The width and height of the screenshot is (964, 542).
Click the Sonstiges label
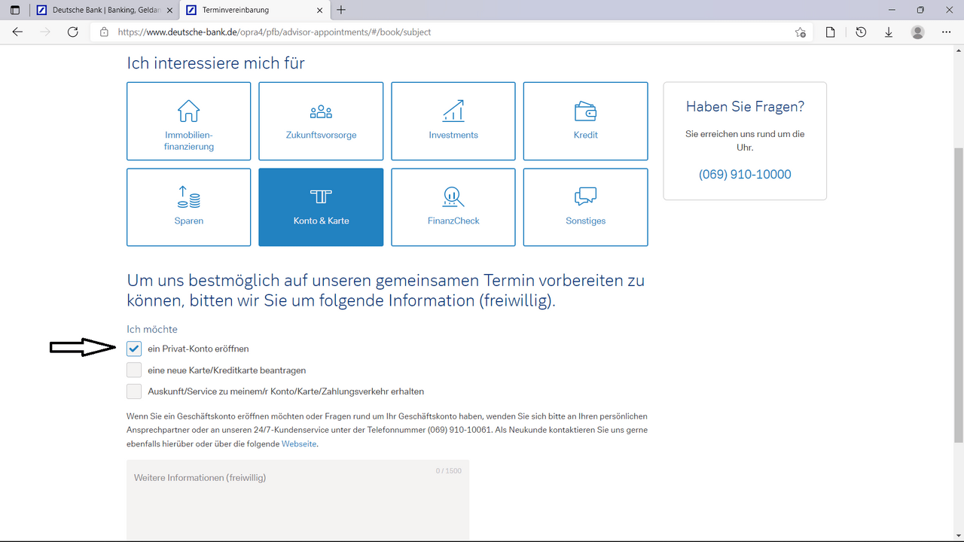[x=585, y=221]
